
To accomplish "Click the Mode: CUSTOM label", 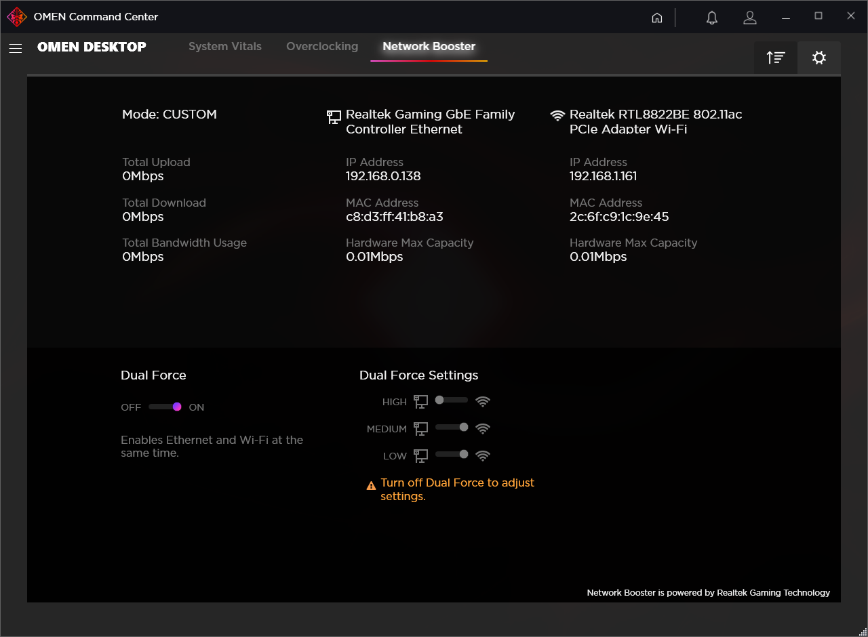I will [170, 115].
